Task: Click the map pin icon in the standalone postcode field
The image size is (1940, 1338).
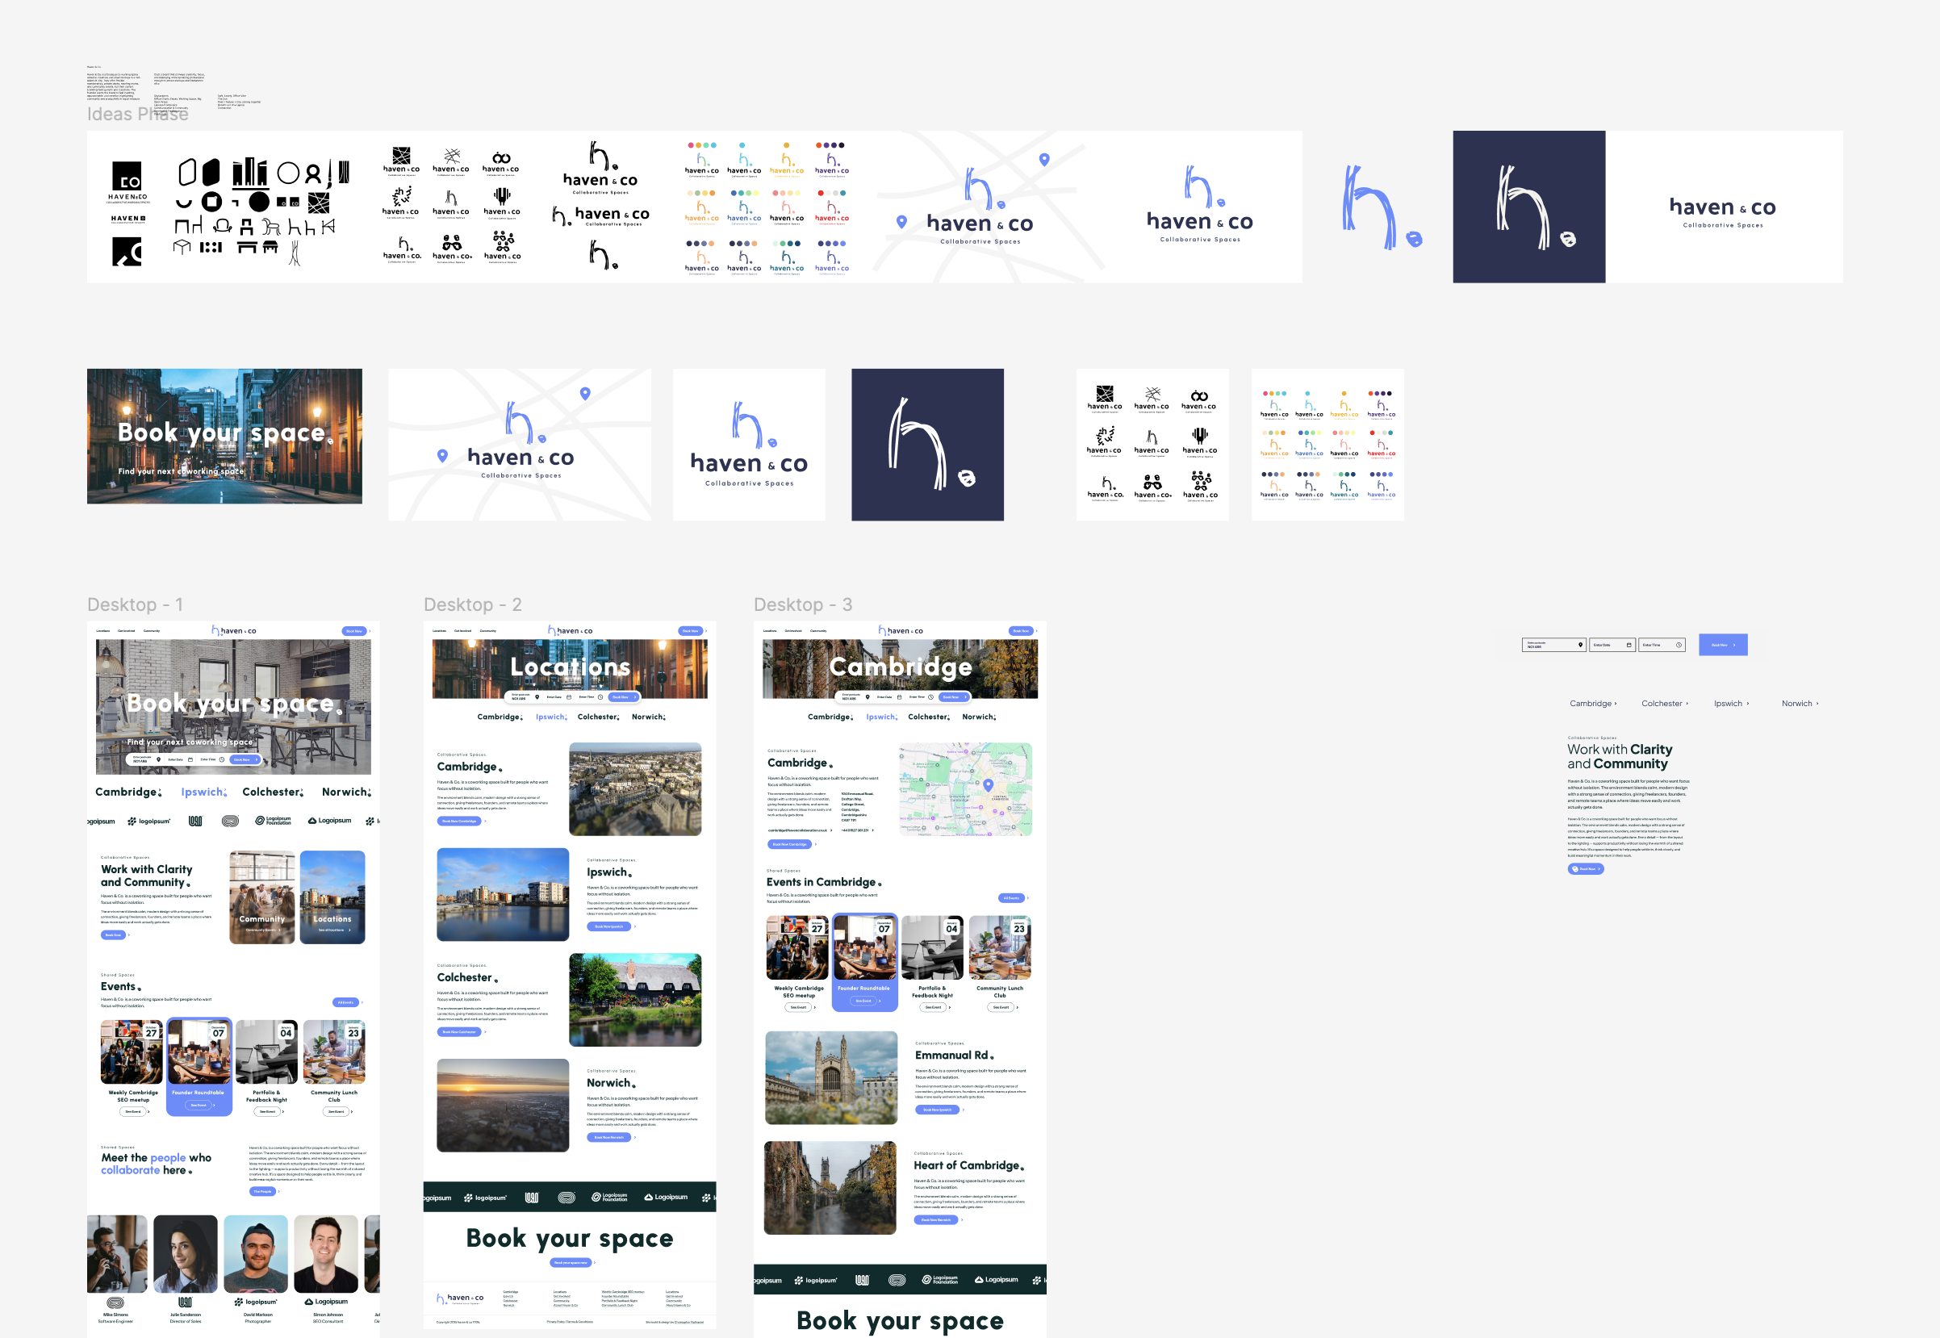Action: click(x=1580, y=645)
